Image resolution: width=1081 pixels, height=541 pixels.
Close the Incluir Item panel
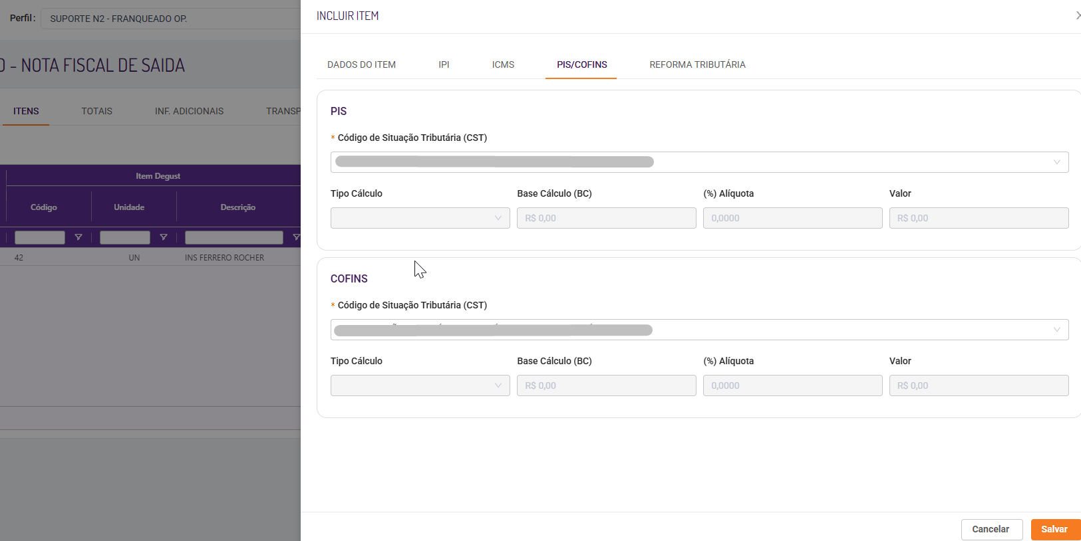1078,15
